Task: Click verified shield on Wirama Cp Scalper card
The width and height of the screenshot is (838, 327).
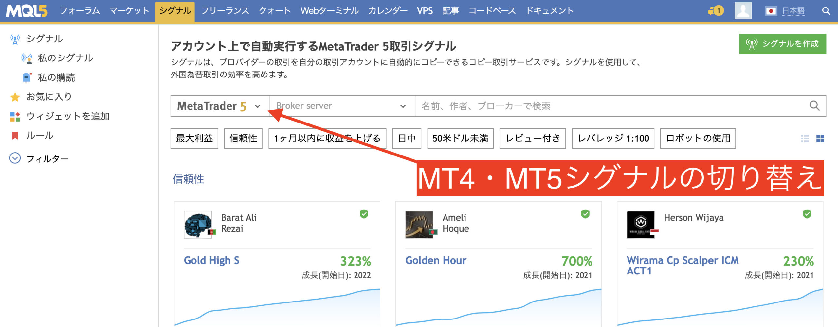Action: point(807,214)
